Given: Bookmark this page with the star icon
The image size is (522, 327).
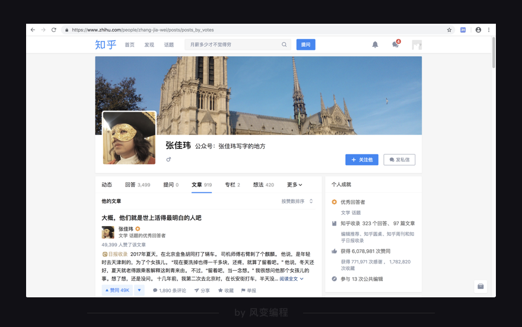Looking at the screenshot, I should point(449,30).
